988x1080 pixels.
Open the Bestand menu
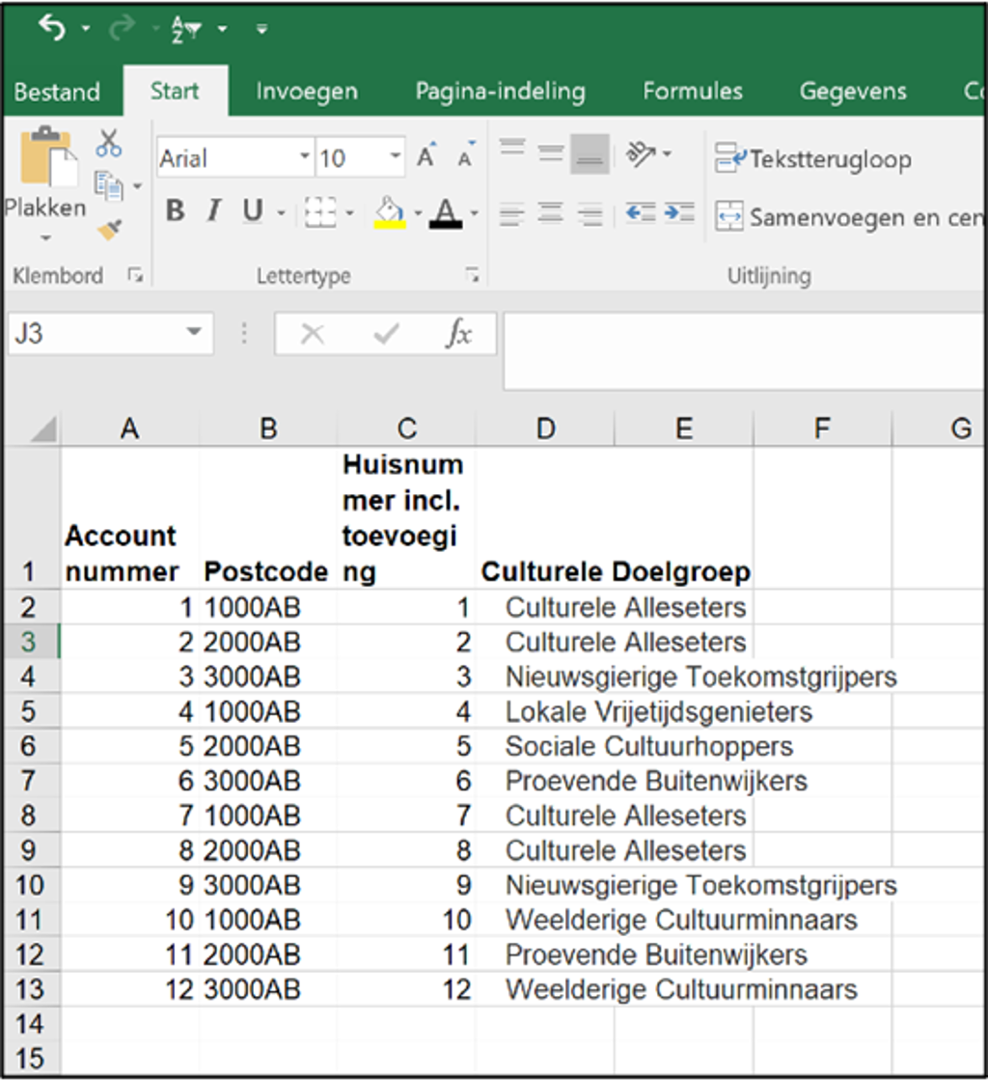click(57, 92)
